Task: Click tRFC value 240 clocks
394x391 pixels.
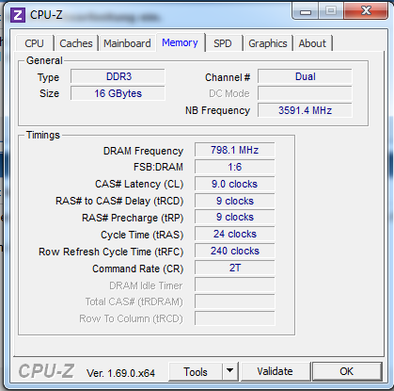Action: pyautogui.click(x=235, y=251)
